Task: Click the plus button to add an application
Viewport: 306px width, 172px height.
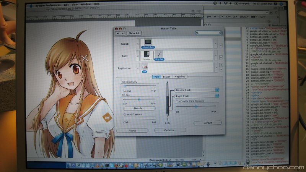Action: (x=221, y=65)
